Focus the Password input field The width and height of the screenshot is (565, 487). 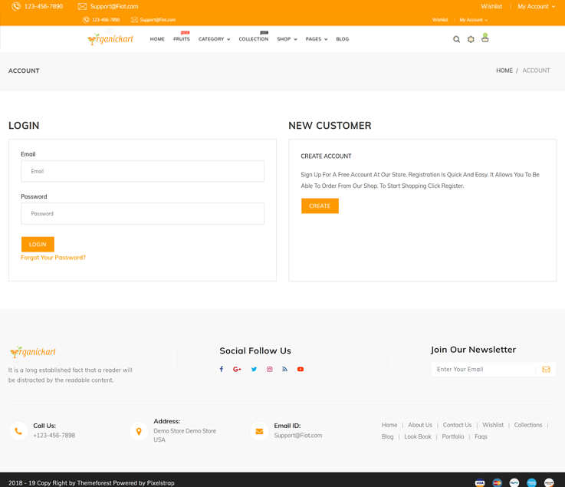143,214
